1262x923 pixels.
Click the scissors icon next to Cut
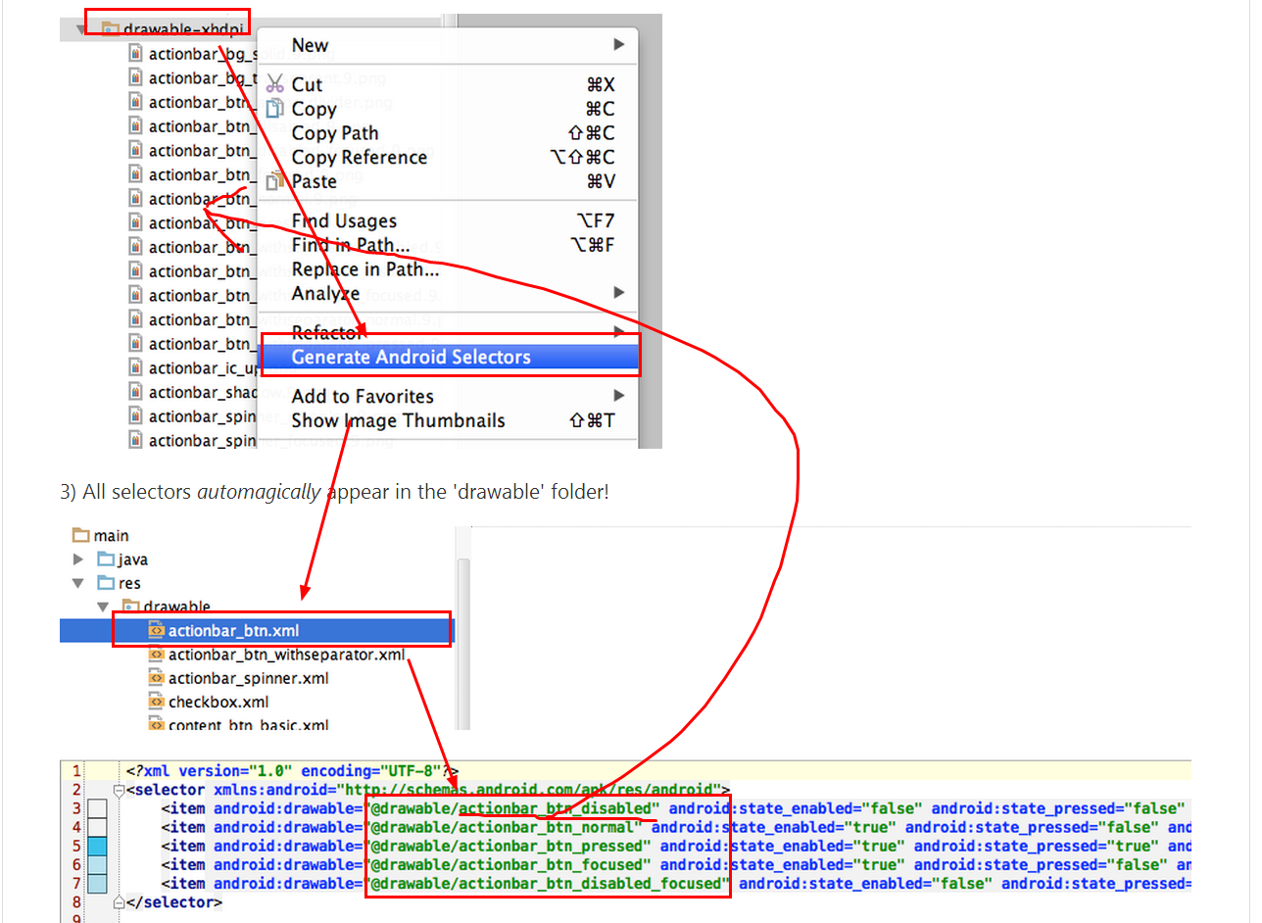tap(275, 84)
